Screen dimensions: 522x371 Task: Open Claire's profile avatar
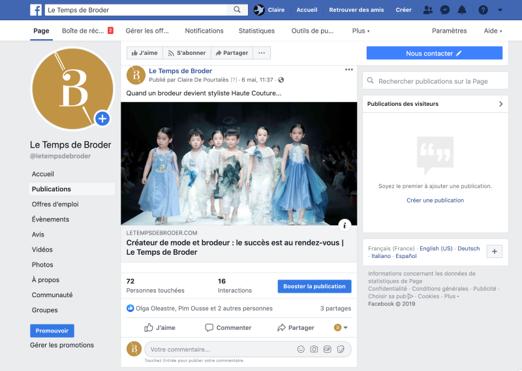coord(259,10)
